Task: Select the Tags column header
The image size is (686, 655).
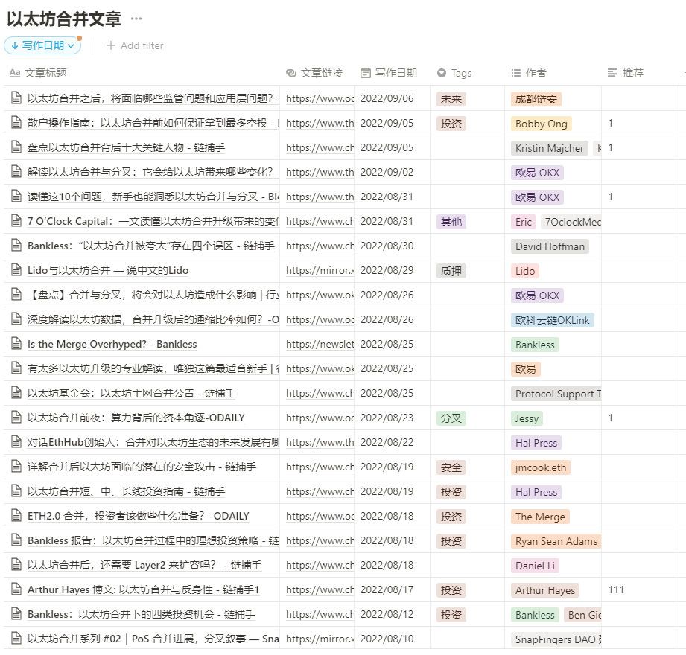Action: pos(460,73)
